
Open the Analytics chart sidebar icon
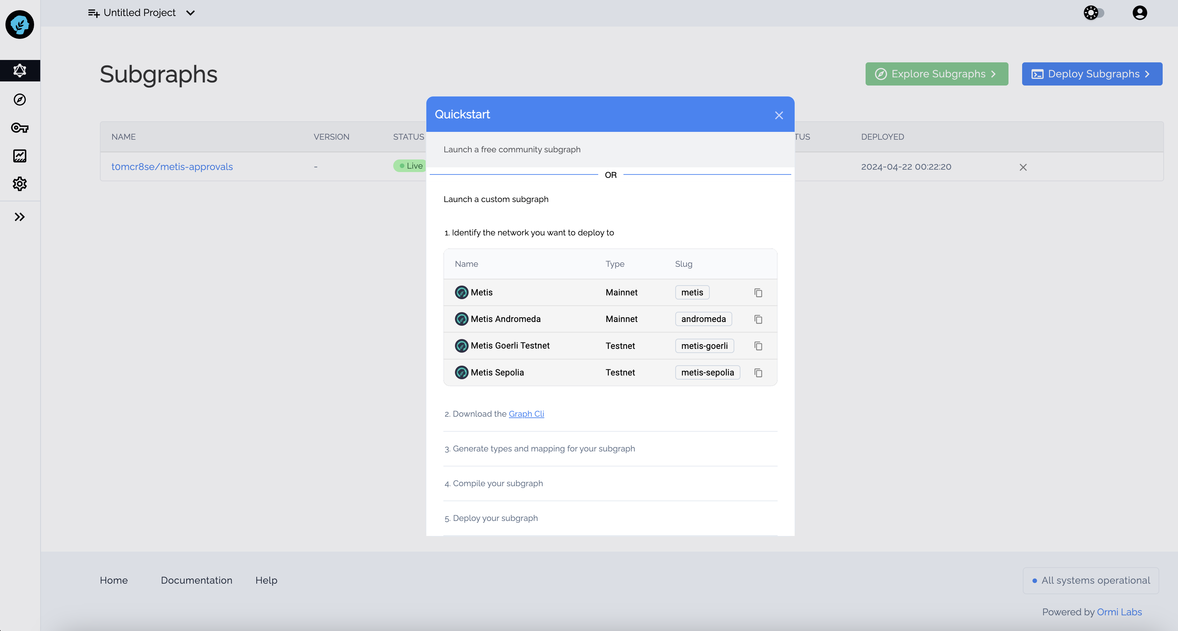pos(20,156)
